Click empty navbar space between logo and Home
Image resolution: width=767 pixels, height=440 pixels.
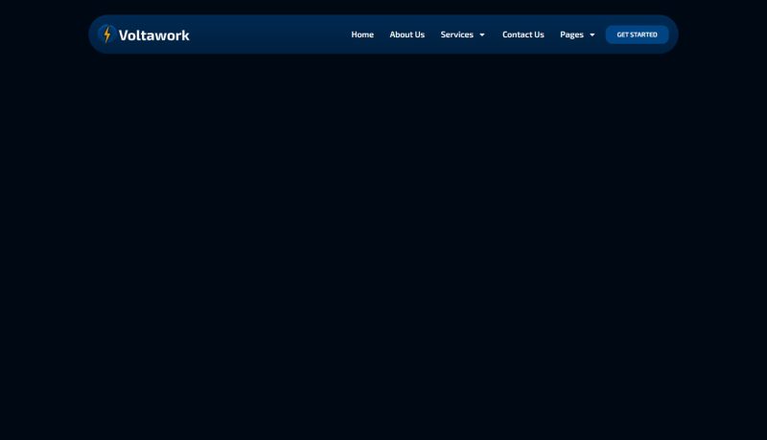tap(268, 35)
